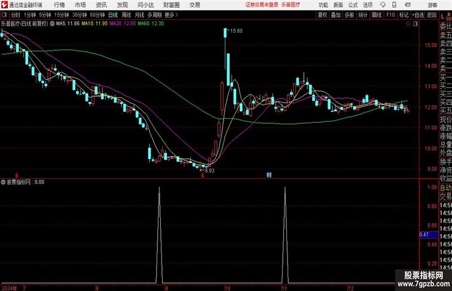
Task: Switch to the 60分钟 period tab
Action: point(97,15)
